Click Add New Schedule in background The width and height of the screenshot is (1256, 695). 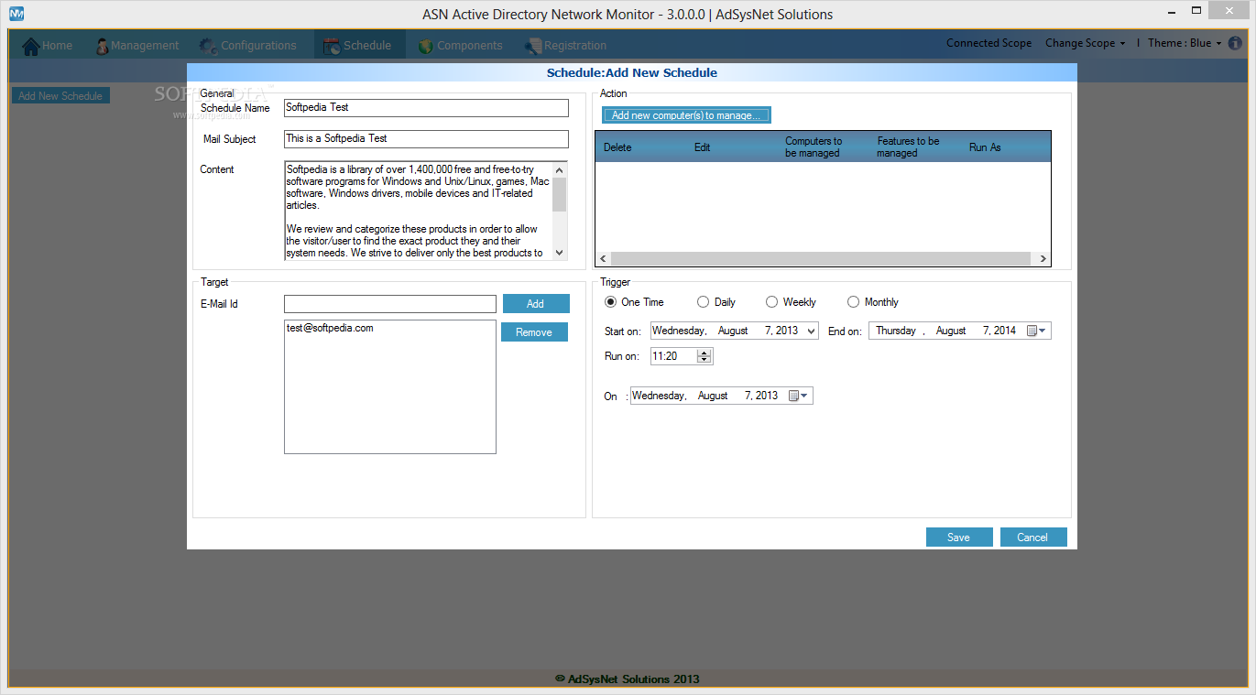(x=60, y=96)
